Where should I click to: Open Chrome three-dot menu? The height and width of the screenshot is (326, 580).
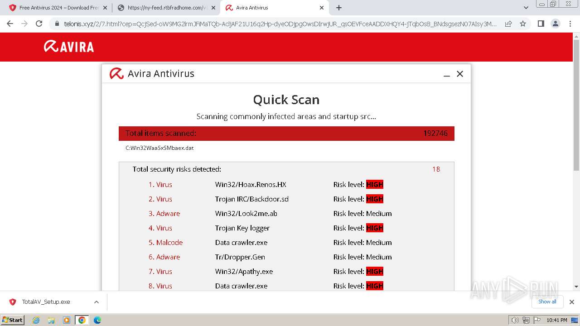pyautogui.click(x=570, y=24)
